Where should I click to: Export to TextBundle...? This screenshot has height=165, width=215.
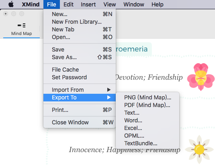point(147,143)
